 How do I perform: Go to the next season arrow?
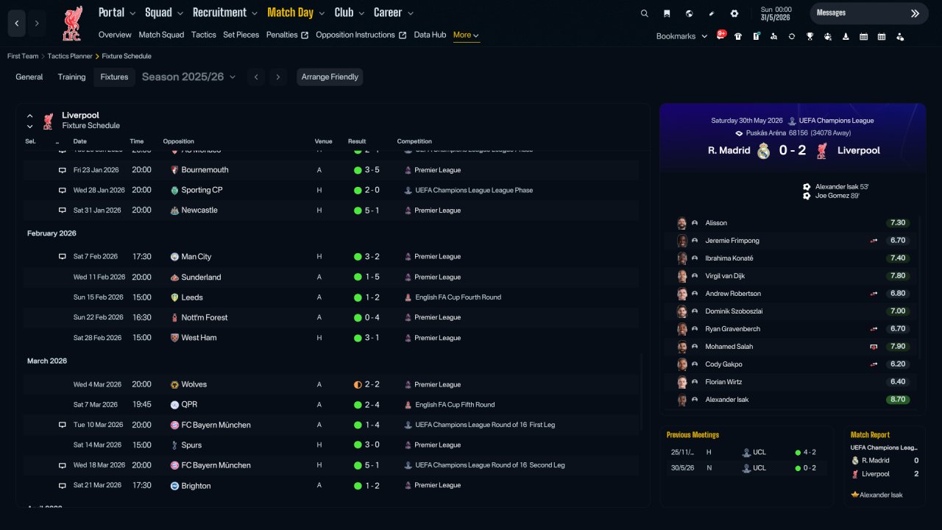click(277, 77)
